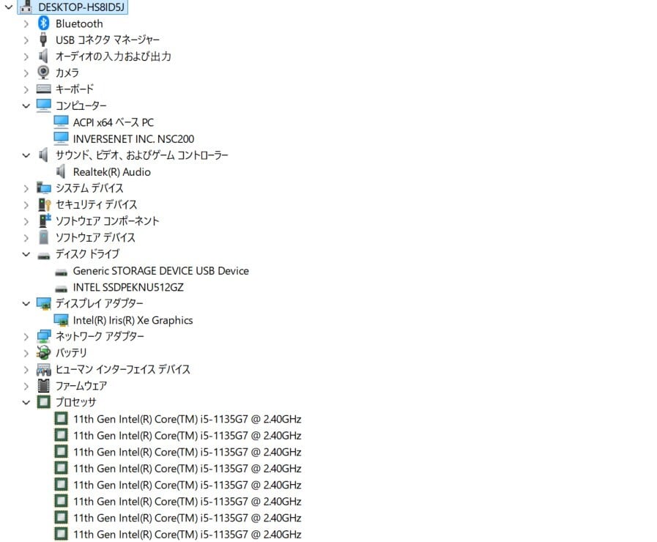
Task: Select the ディスク ドライブ label
Action: click(x=87, y=254)
